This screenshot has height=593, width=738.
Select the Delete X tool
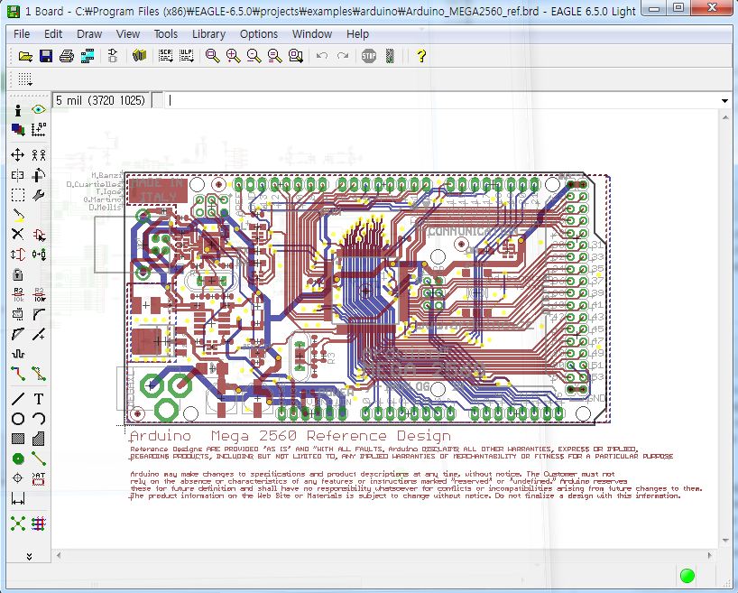coord(18,234)
